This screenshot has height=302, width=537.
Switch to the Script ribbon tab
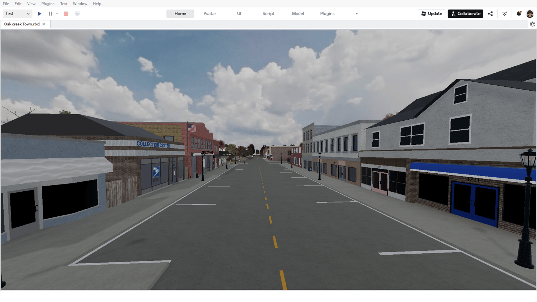(x=268, y=13)
